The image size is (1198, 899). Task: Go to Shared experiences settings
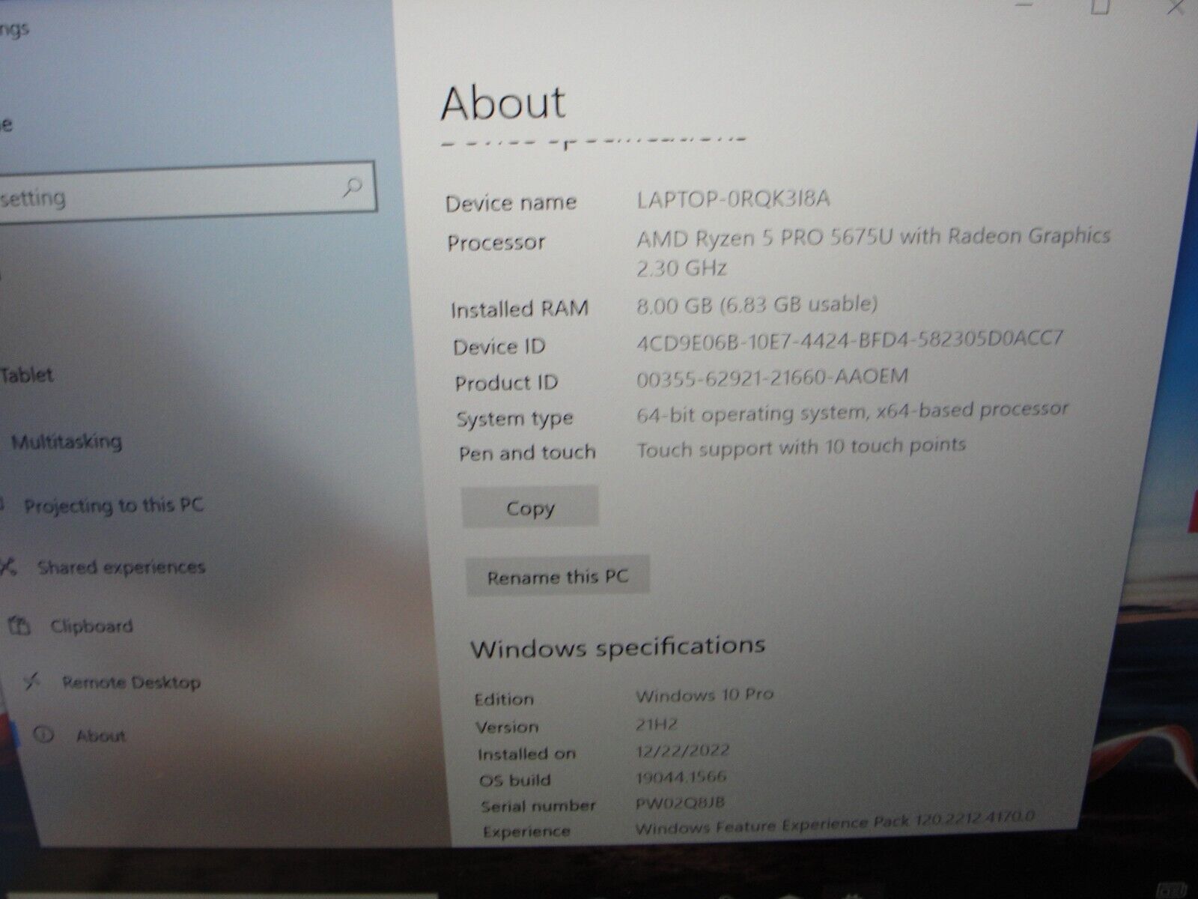click(121, 567)
